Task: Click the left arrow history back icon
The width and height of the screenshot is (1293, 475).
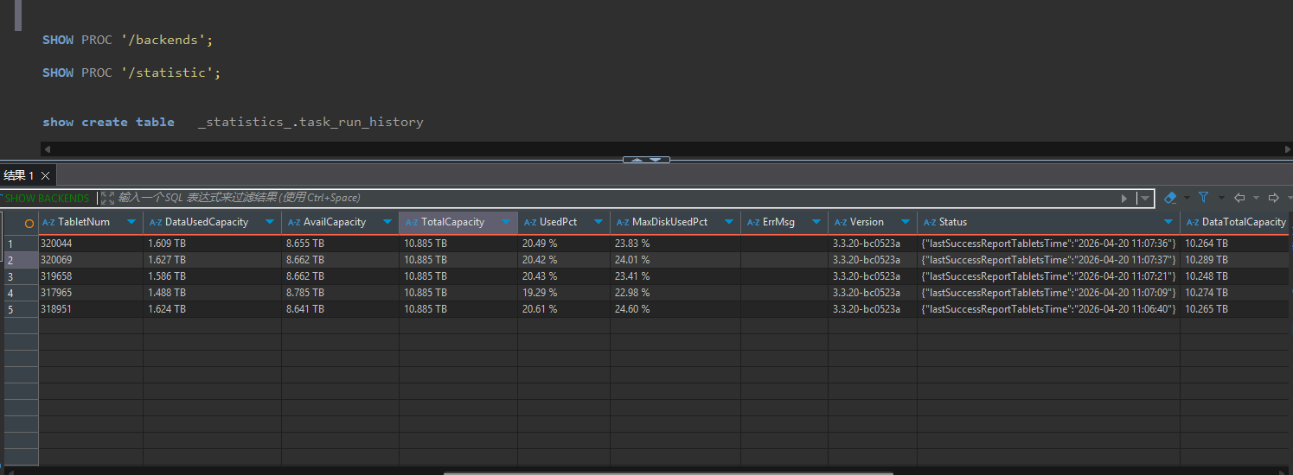Action: click(1239, 198)
